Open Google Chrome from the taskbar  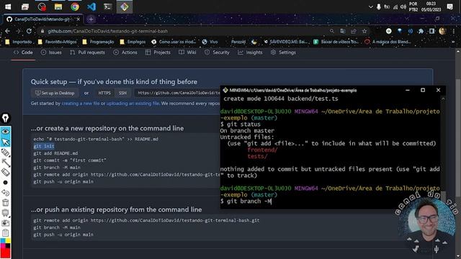click(x=75, y=6)
